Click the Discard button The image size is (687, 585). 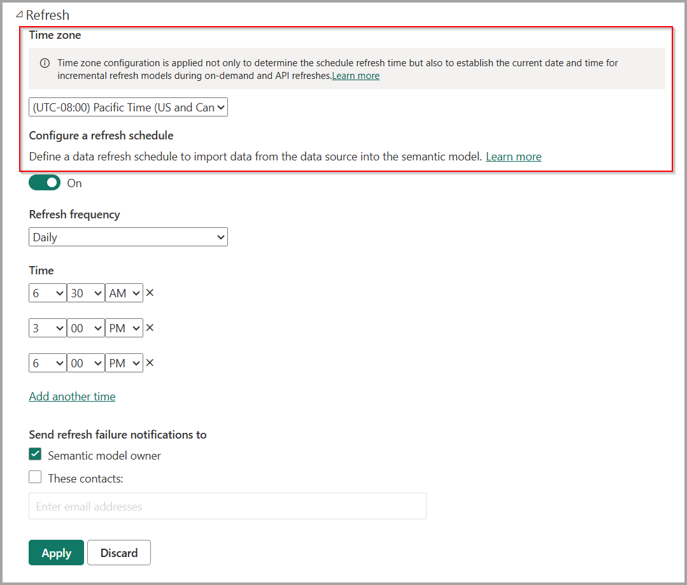[x=118, y=553]
